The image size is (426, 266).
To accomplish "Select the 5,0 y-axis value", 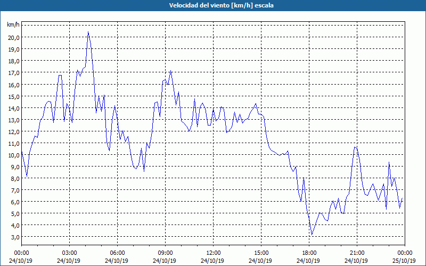I will click(15, 214).
